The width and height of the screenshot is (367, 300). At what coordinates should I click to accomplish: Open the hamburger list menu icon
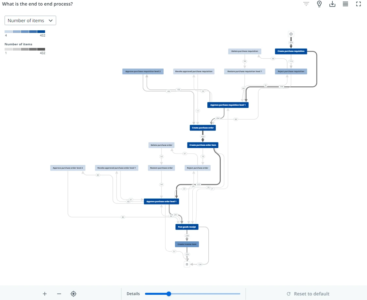pos(345,4)
